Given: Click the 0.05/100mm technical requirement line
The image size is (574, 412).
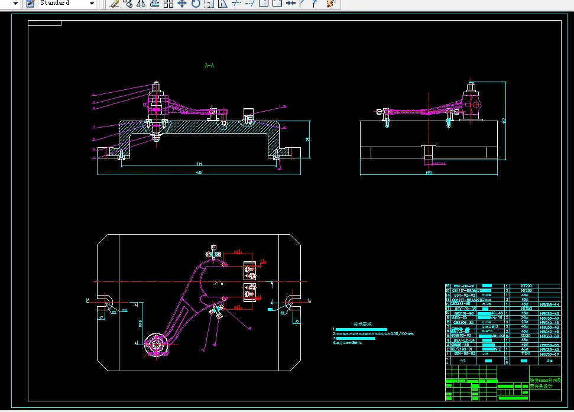Looking at the screenshot, I should 374,334.
